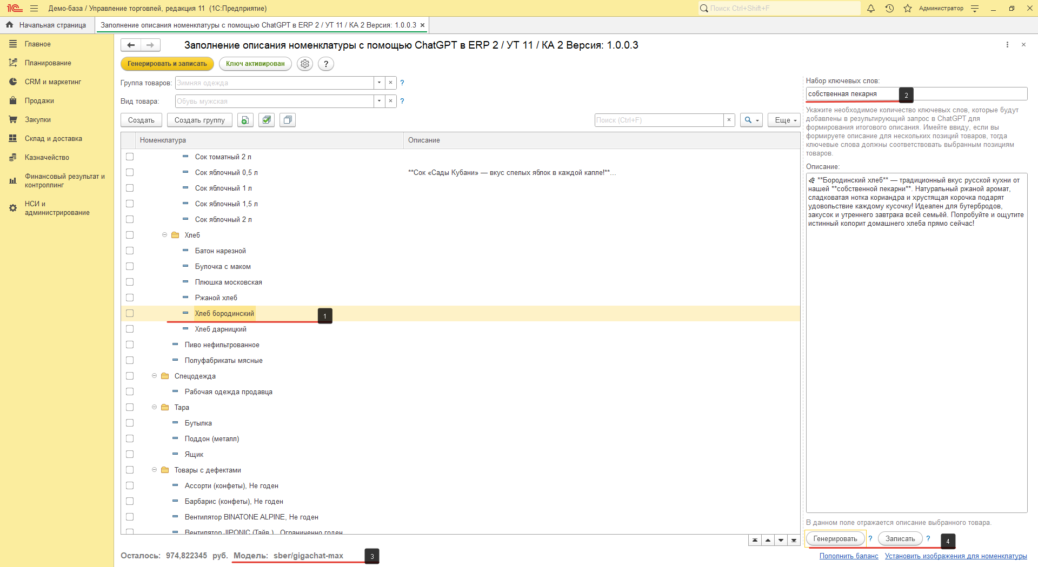
Task: Open settings with the gear icon
Action: (x=305, y=64)
